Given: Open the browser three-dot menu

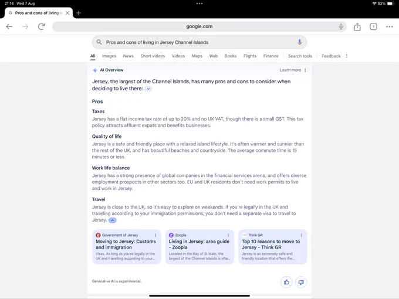Looking at the screenshot, I should pyautogui.click(x=390, y=26).
